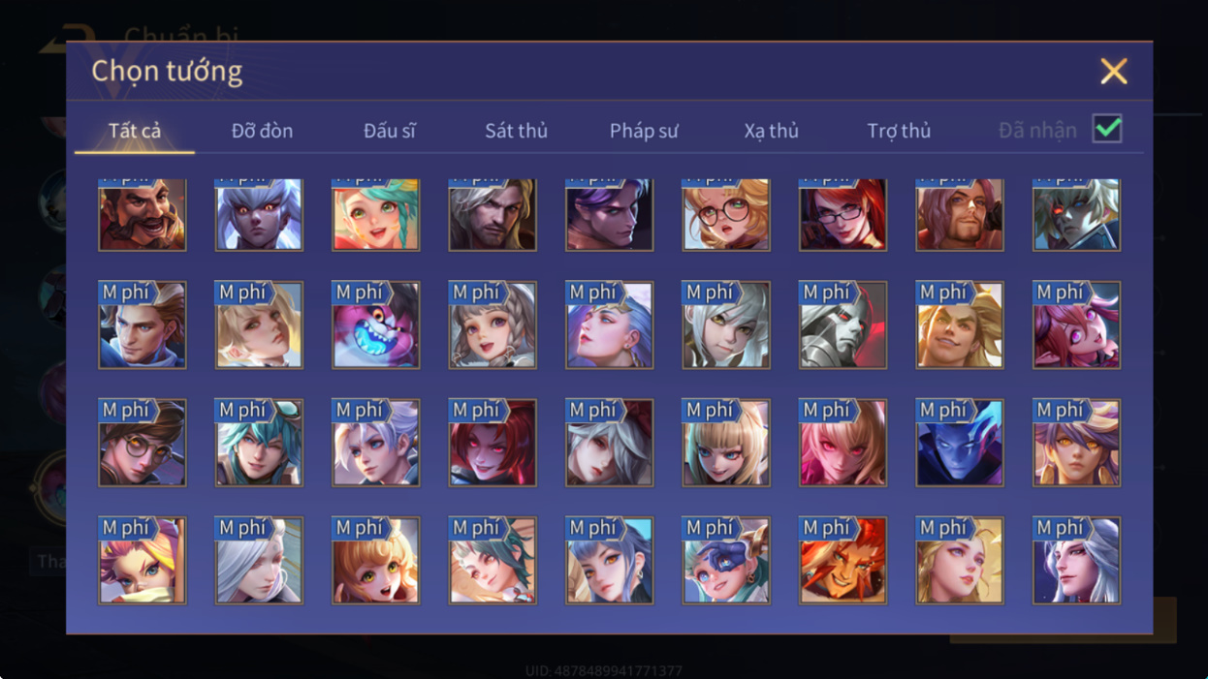The image size is (1208, 679).
Task: Pick the grey armored knight hero portrait
Action: click(x=842, y=325)
